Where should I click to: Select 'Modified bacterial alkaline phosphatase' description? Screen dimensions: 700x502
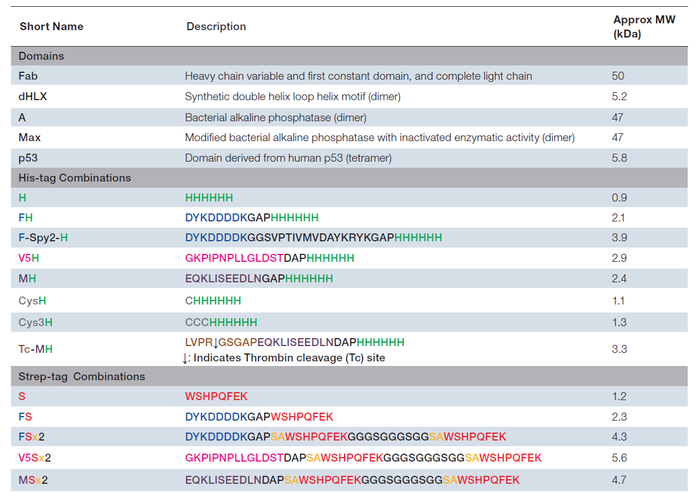pyautogui.click(x=380, y=138)
